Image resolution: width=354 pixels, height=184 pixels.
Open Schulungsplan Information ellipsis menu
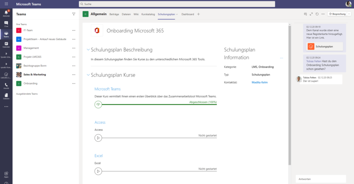(x=281, y=58)
